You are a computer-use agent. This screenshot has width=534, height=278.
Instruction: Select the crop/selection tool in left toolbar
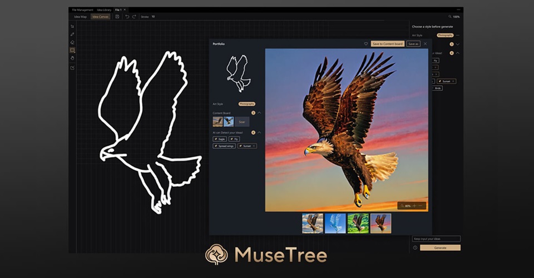(x=72, y=26)
